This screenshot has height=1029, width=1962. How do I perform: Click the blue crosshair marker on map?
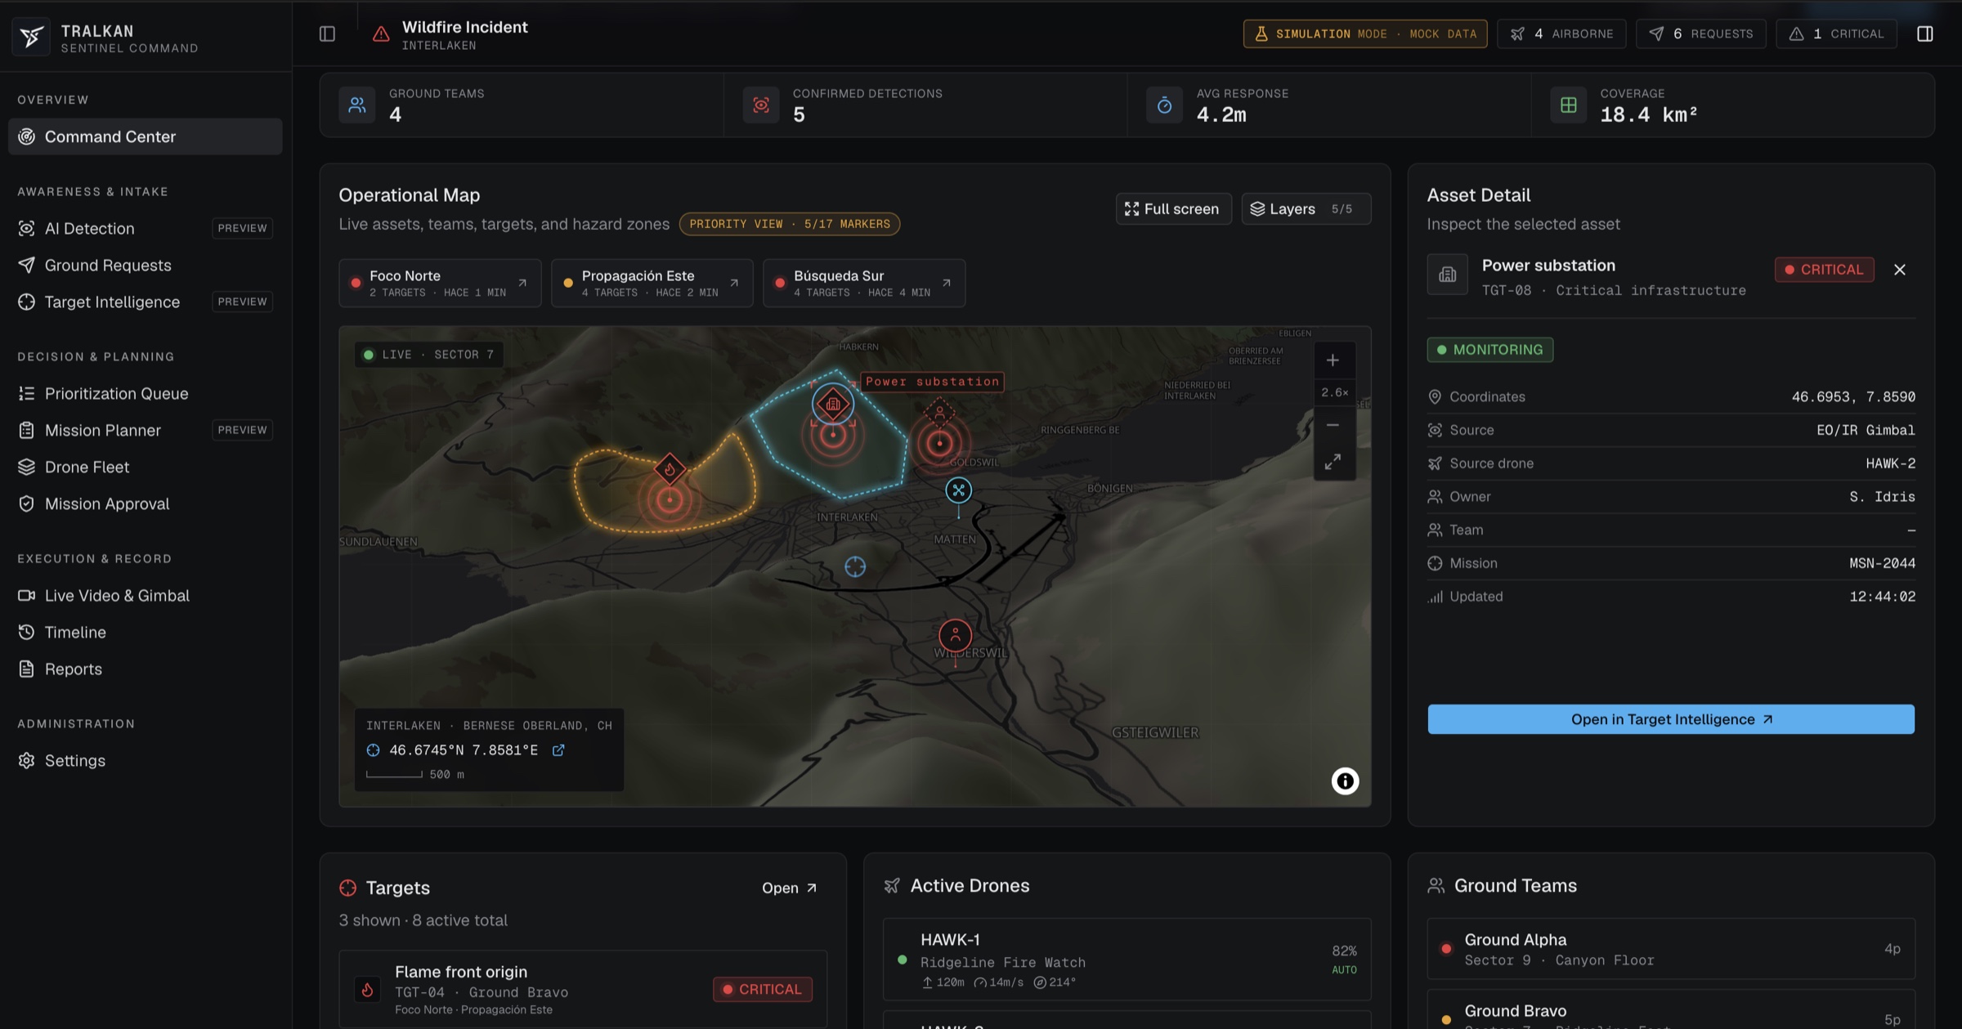[x=855, y=566]
